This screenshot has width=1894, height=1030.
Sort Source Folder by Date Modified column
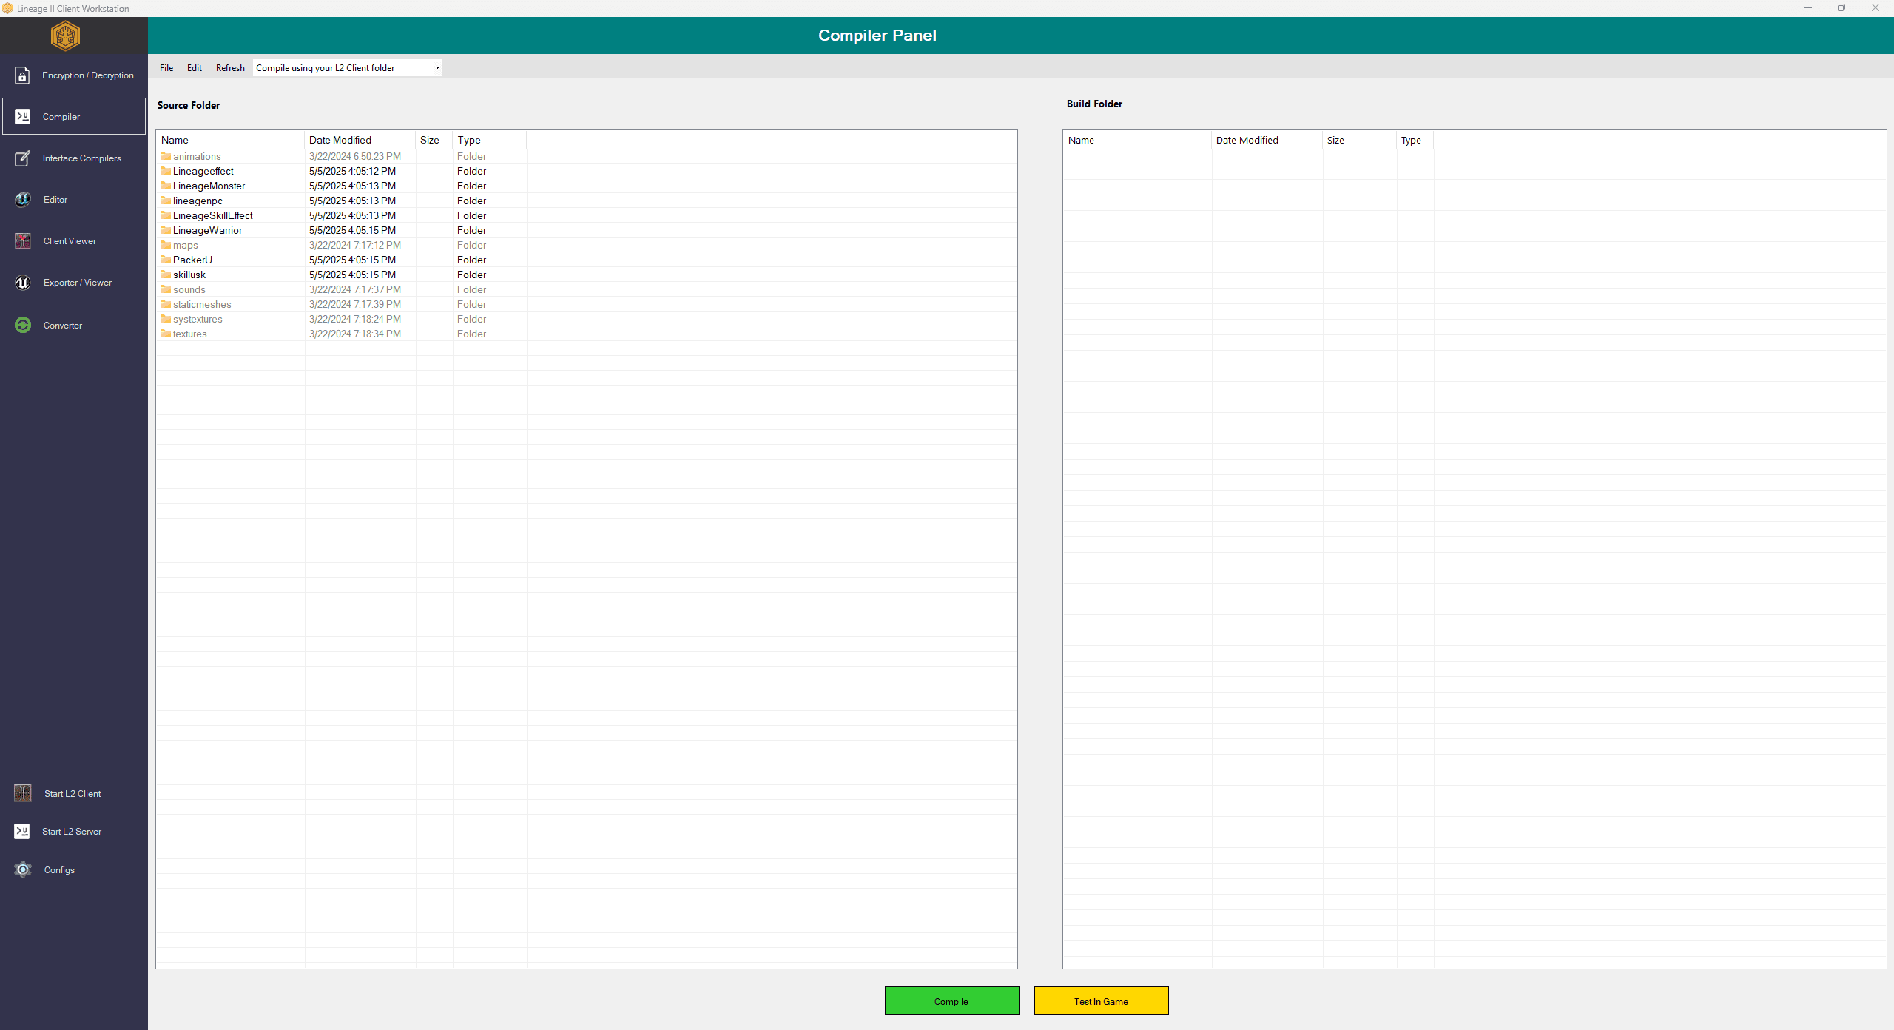coord(340,140)
